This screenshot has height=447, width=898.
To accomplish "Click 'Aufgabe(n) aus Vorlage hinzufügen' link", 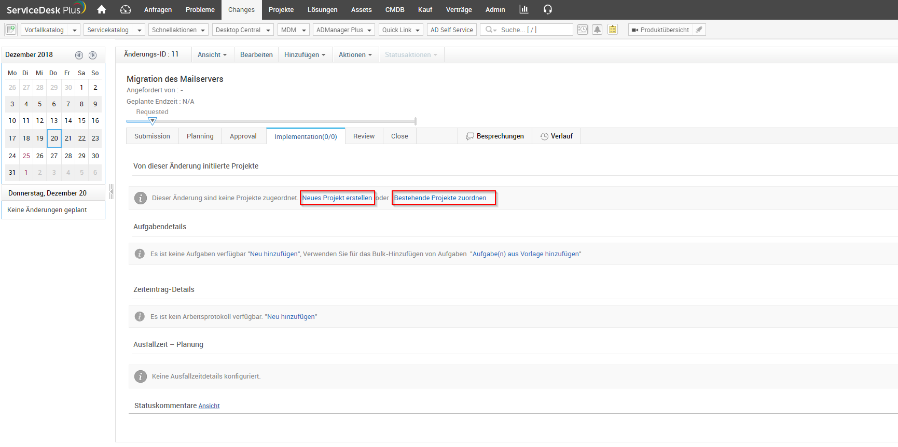I will click(x=526, y=254).
